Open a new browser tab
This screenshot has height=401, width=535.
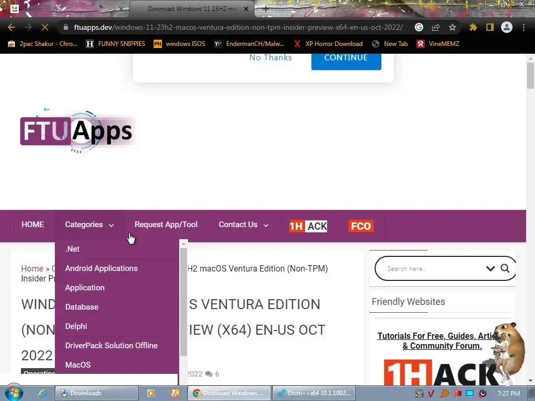pyautogui.click(x=266, y=9)
